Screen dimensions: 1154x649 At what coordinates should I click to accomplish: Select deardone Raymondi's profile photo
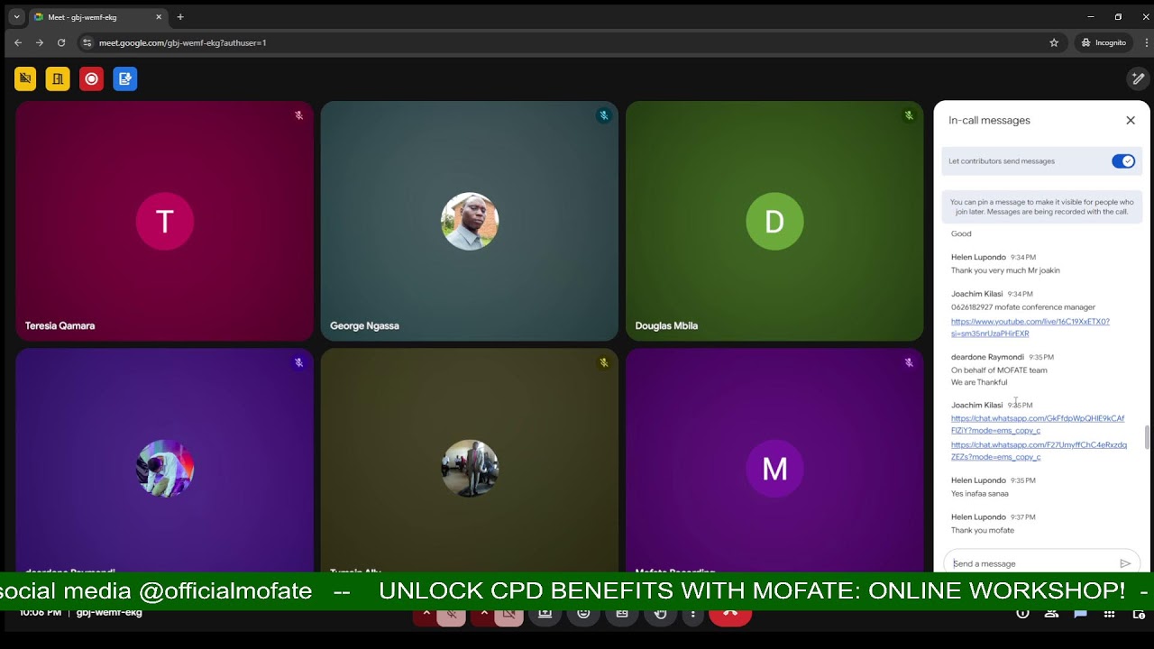point(164,469)
